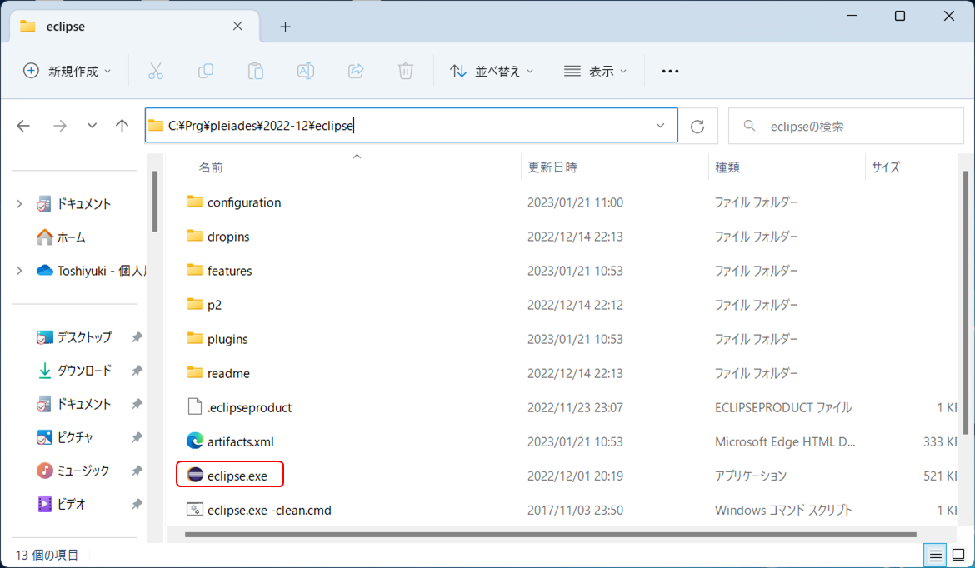
Task: Open ビデオ in quick access
Action: tap(62, 504)
